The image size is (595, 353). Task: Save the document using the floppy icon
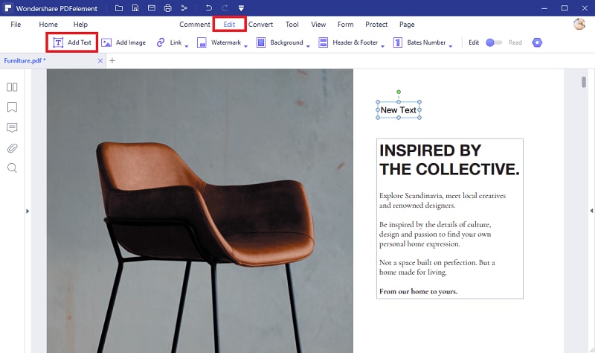tap(135, 8)
